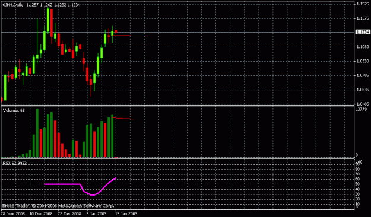371x217 pixels.
Task: Click the 22 Dec 2008 date label
Action: pos(69,213)
